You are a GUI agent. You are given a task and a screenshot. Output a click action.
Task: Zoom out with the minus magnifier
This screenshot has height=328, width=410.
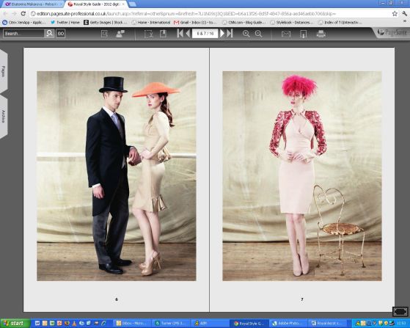click(x=258, y=34)
